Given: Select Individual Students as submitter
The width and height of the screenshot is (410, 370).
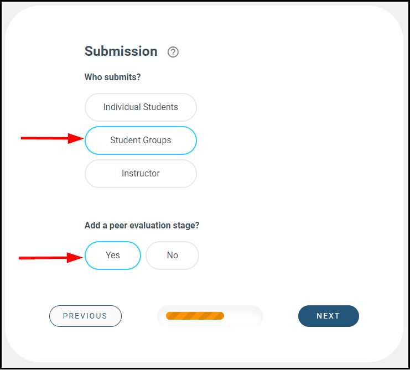Looking at the screenshot, I should click(x=141, y=107).
